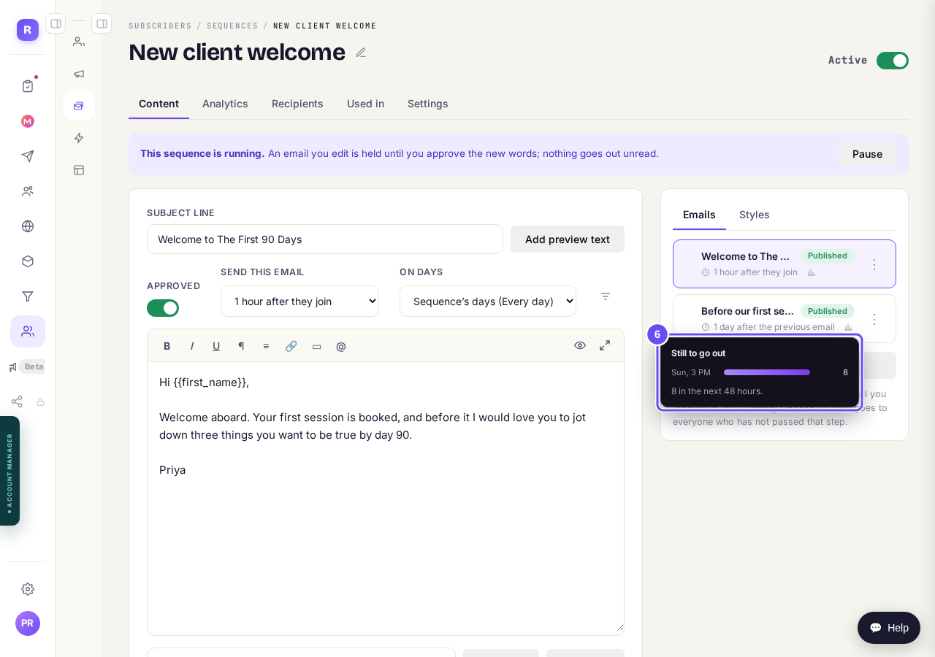Open kebab menu on Welcome email card
This screenshot has height=657, width=935.
coord(874,264)
